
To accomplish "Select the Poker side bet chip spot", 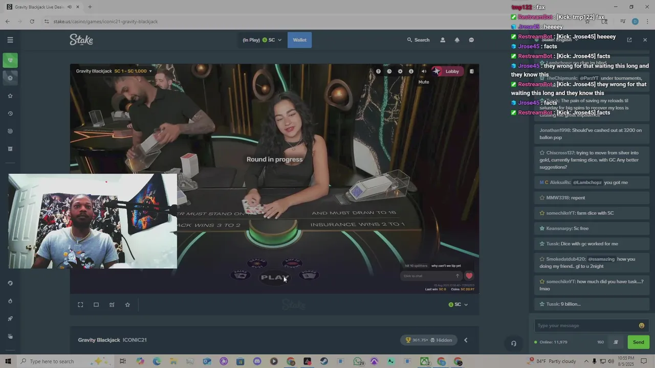I will [x=309, y=275].
